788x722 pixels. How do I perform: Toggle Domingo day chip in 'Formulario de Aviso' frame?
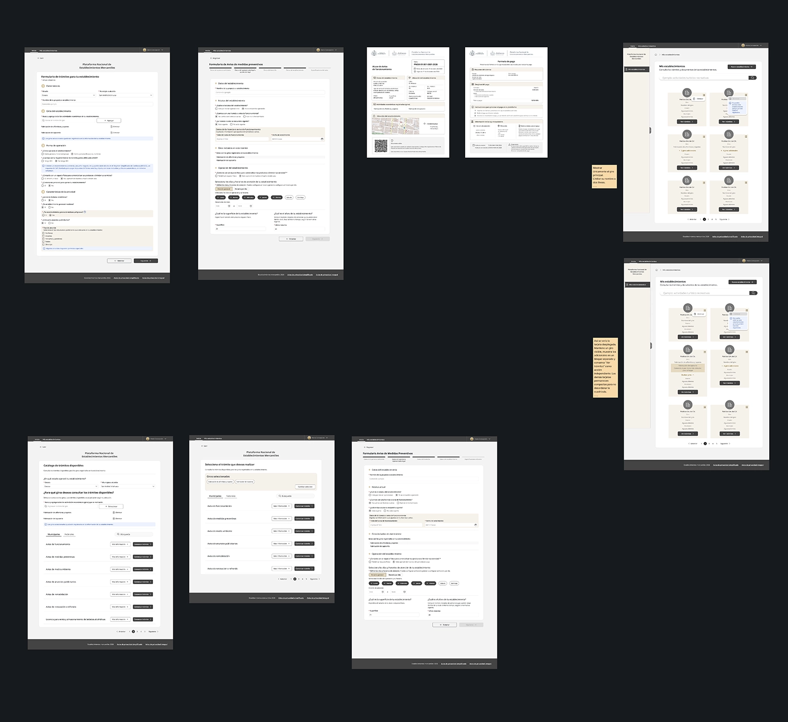(300, 197)
